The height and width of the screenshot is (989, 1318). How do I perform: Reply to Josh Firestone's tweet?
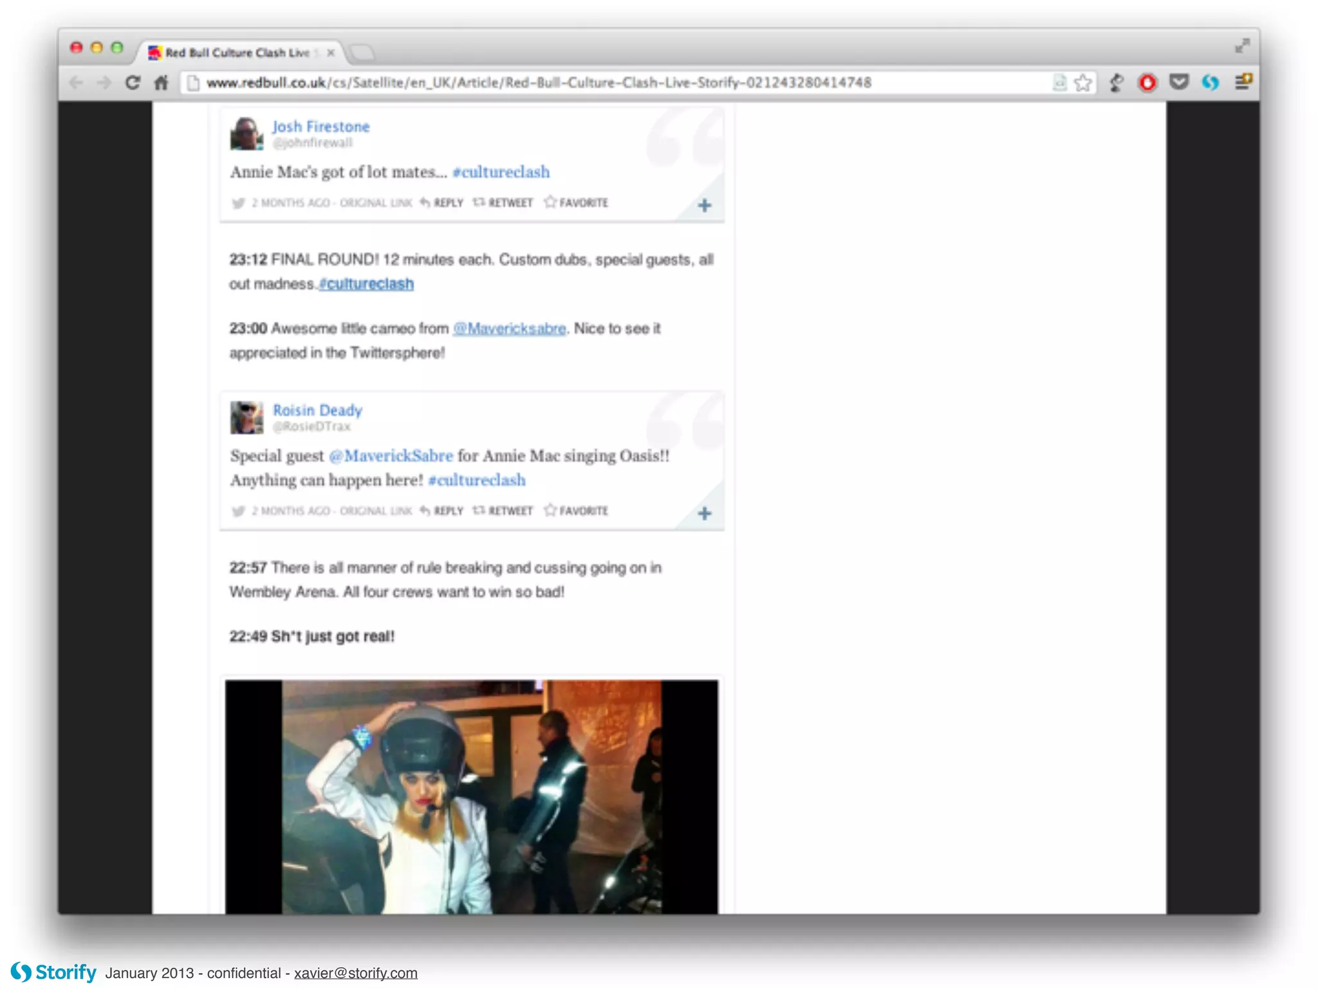pyautogui.click(x=441, y=203)
